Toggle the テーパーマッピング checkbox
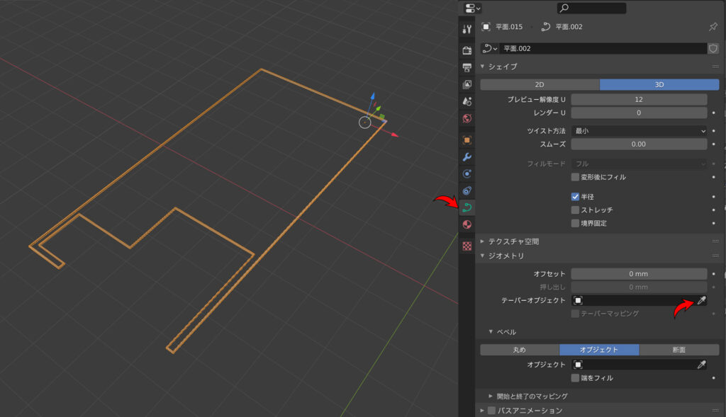 pyautogui.click(x=575, y=314)
